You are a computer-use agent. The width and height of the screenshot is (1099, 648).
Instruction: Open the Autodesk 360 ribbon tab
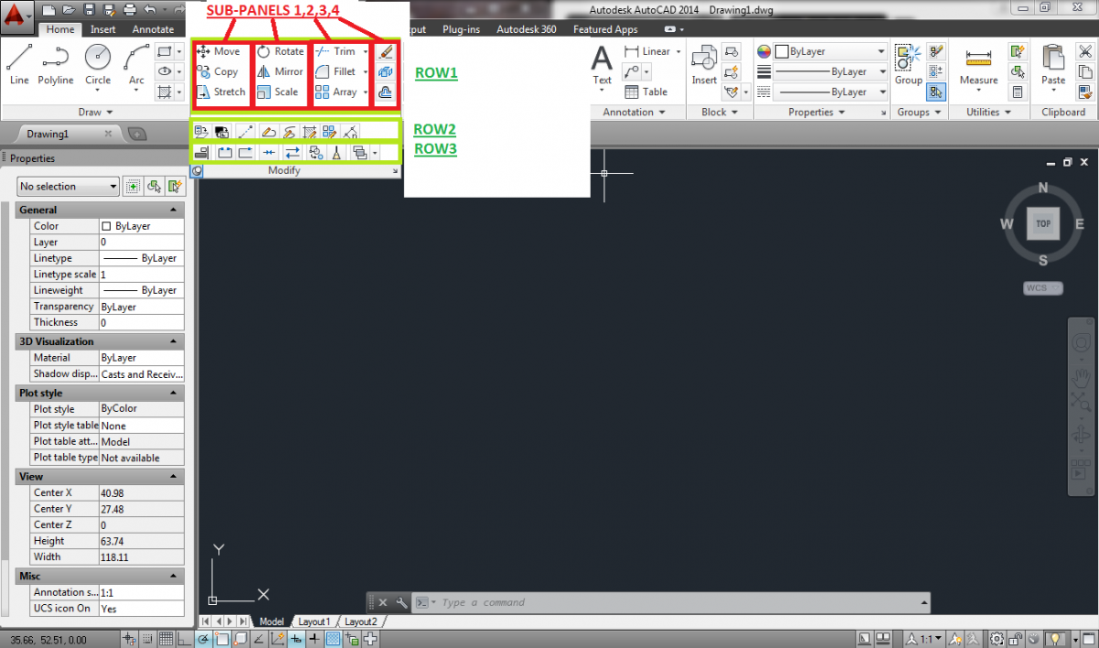pyautogui.click(x=527, y=29)
